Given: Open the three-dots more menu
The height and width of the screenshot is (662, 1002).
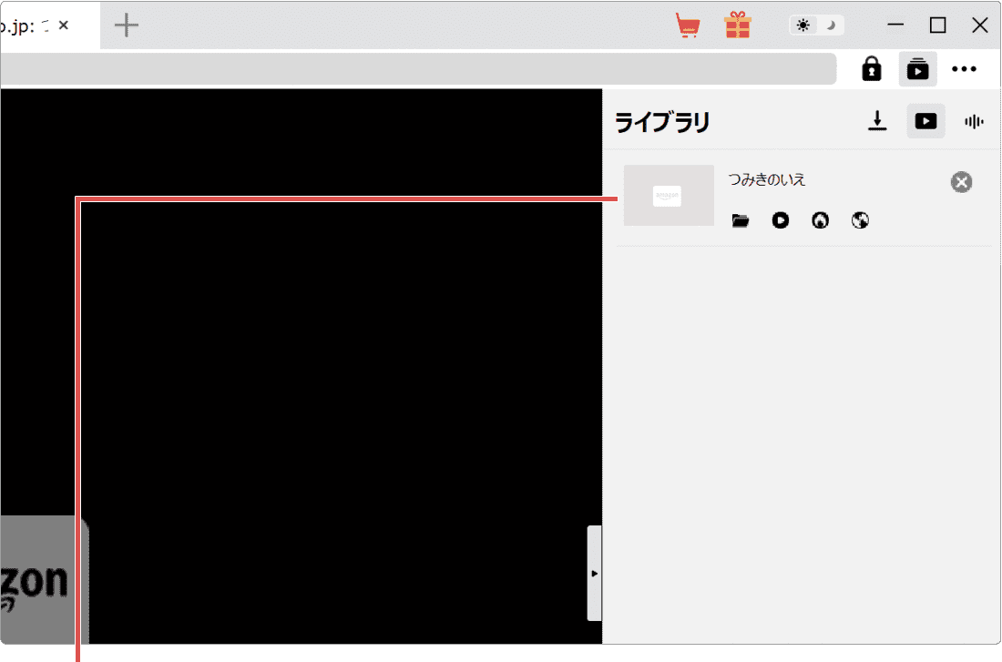Looking at the screenshot, I should point(965,69).
